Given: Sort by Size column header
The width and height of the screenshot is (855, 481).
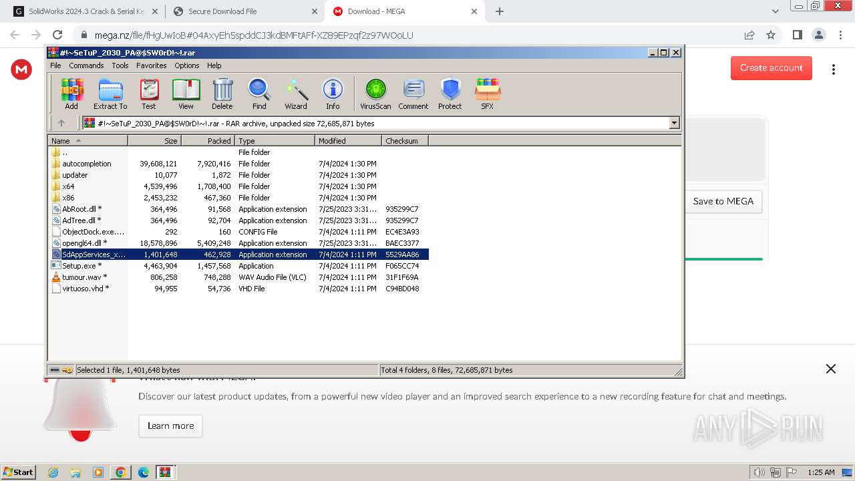Looking at the screenshot, I should pos(154,141).
